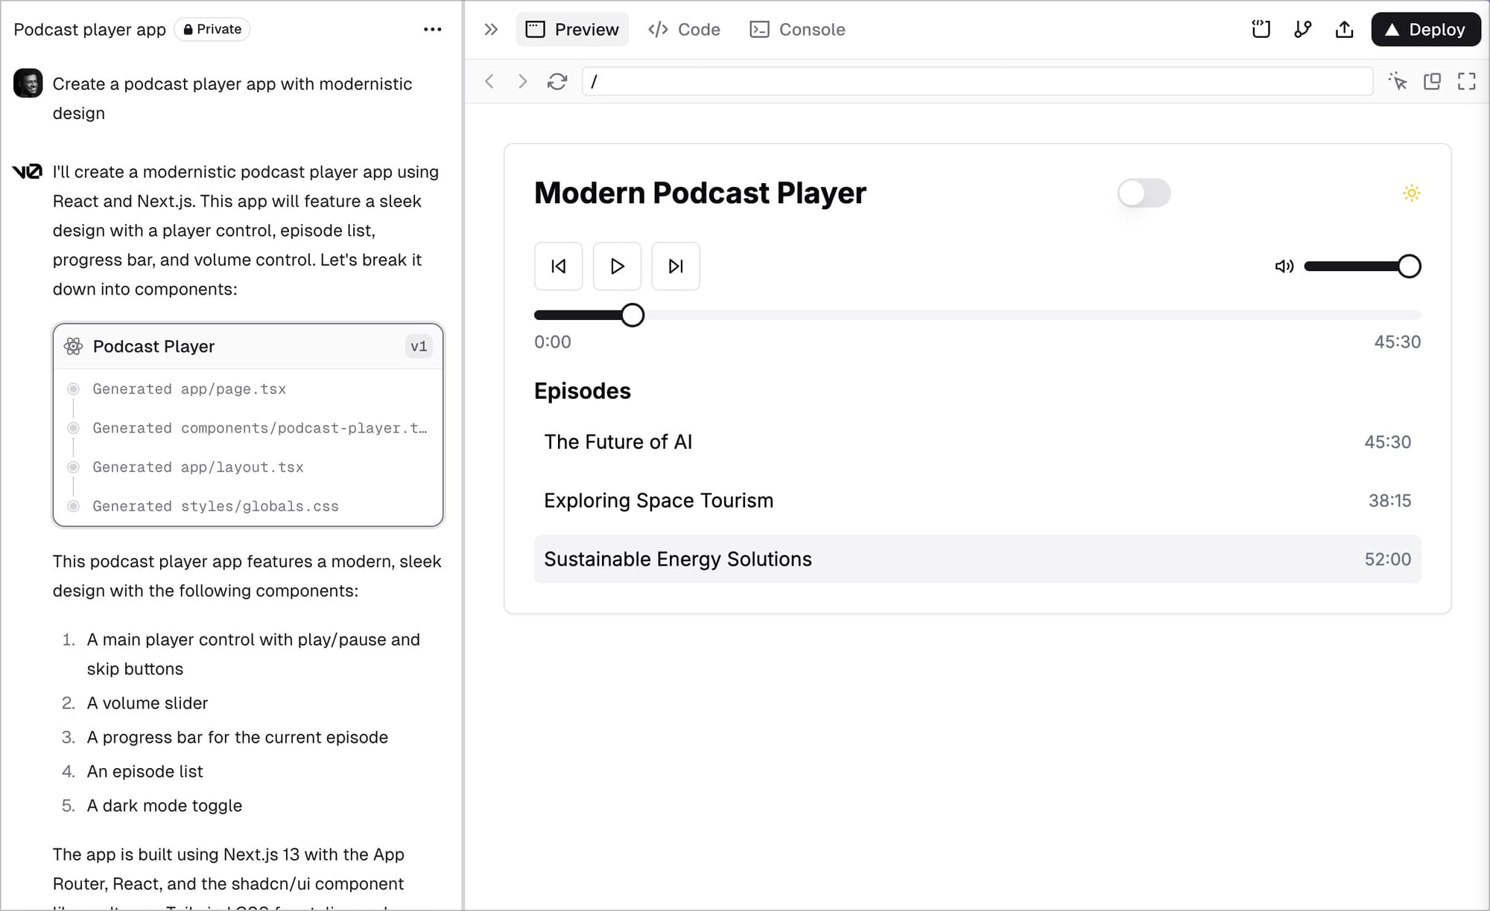Activate the element selector cursor icon
Screen dimensions: 1490x911
coord(1398,81)
